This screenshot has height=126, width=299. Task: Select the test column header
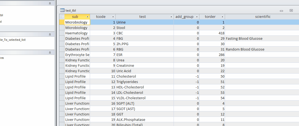tap(142, 17)
